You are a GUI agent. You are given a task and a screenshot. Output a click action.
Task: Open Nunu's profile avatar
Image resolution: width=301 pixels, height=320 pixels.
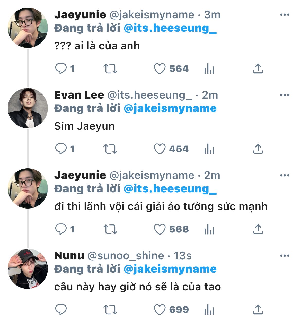(x=28, y=269)
